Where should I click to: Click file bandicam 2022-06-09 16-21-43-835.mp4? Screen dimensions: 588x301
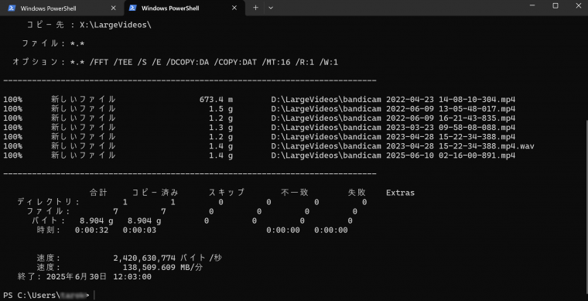tap(393, 118)
